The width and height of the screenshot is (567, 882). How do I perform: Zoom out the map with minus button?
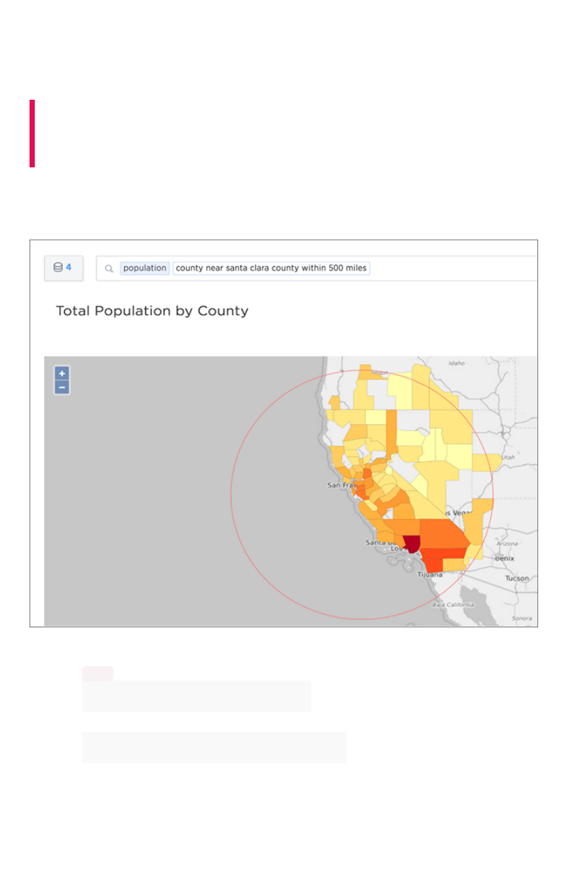coord(62,387)
